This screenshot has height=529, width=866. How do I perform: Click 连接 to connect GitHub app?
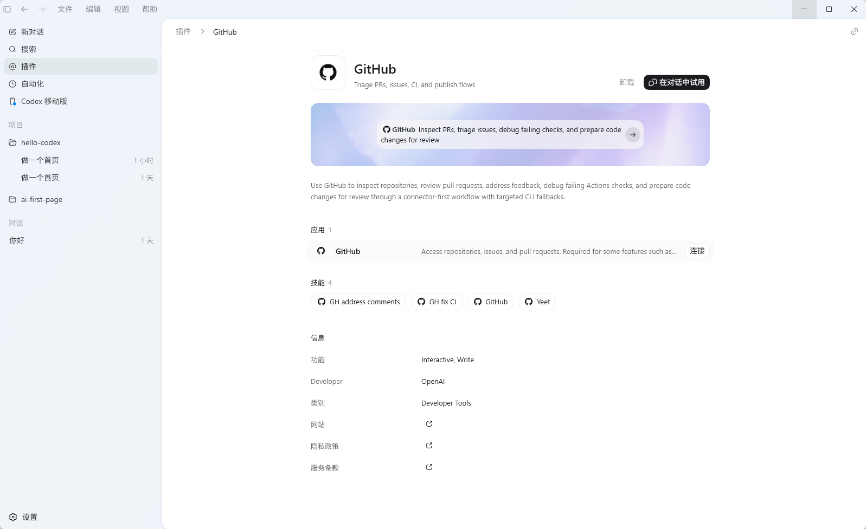[697, 251]
